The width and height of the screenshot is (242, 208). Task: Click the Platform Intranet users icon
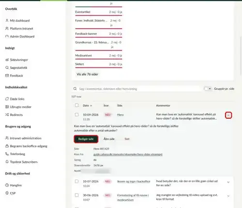point(7,29)
